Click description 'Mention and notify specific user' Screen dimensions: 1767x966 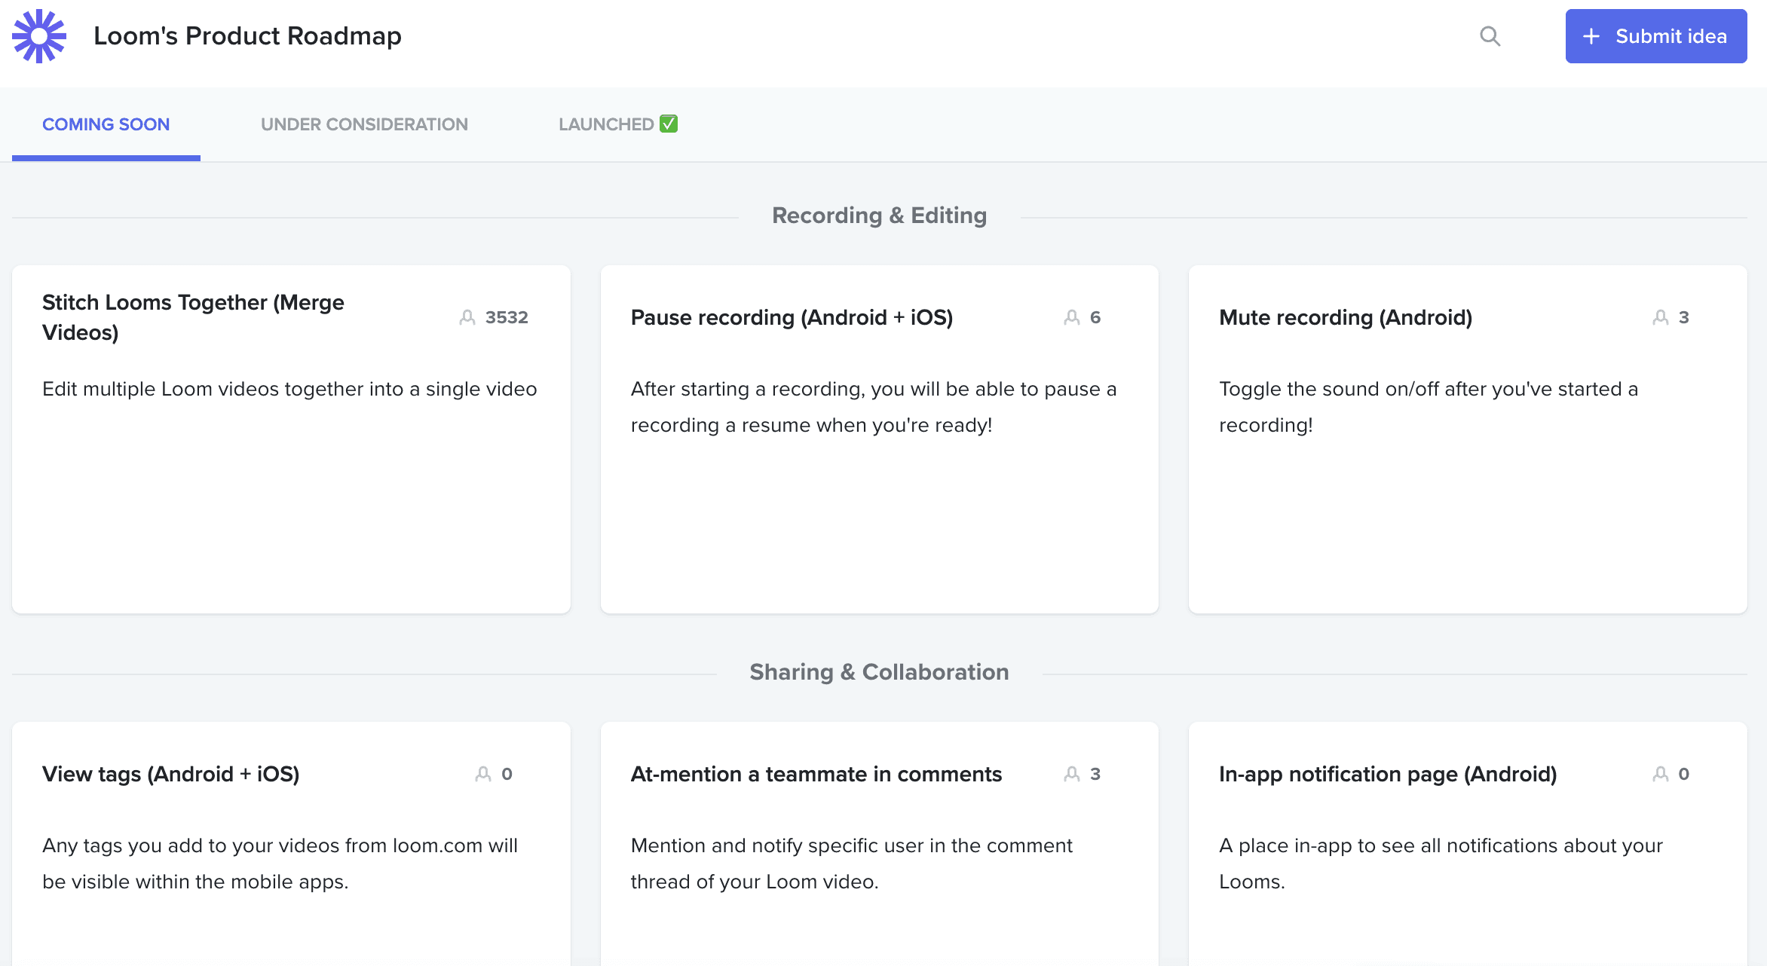(x=851, y=864)
